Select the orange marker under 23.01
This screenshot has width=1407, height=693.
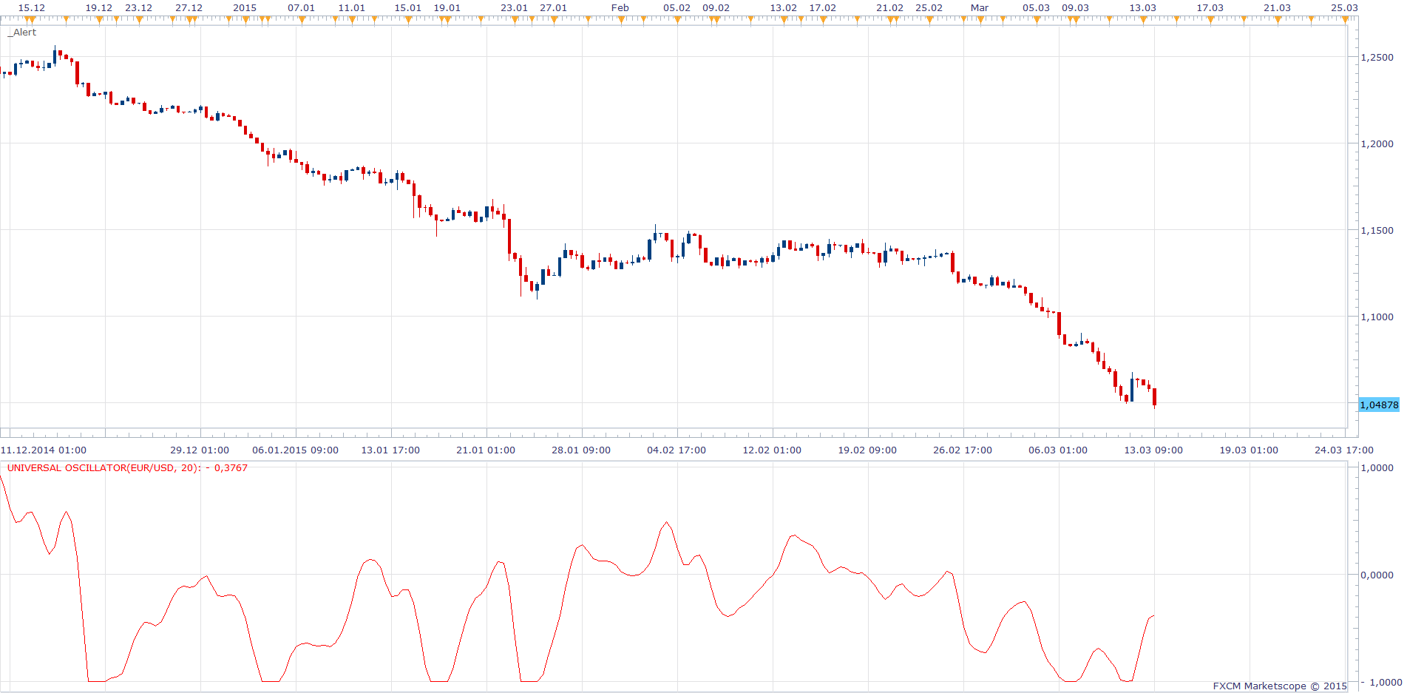(x=515, y=19)
